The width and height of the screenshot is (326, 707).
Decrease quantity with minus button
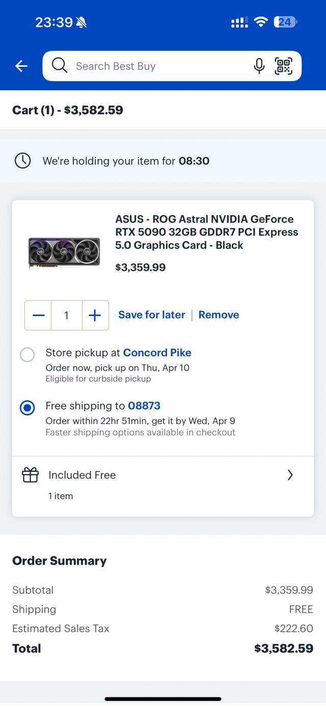(x=38, y=316)
